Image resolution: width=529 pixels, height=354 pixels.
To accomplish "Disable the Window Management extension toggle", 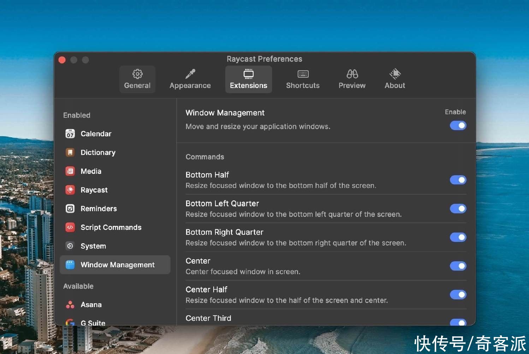I will point(458,126).
